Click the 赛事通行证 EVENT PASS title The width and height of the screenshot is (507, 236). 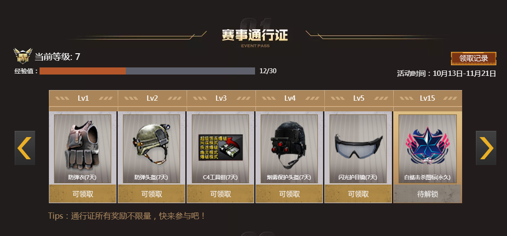pyautogui.click(x=255, y=37)
